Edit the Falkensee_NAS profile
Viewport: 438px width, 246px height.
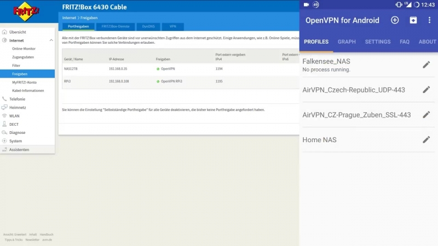(x=426, y=65)
